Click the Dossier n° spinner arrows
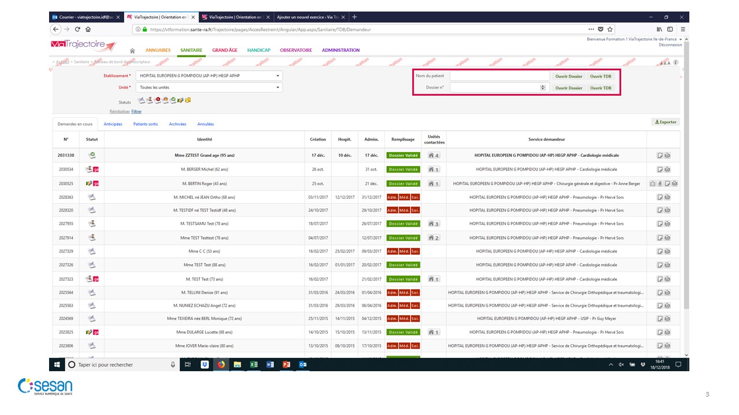The image size is (739, 415). (543, 88)
